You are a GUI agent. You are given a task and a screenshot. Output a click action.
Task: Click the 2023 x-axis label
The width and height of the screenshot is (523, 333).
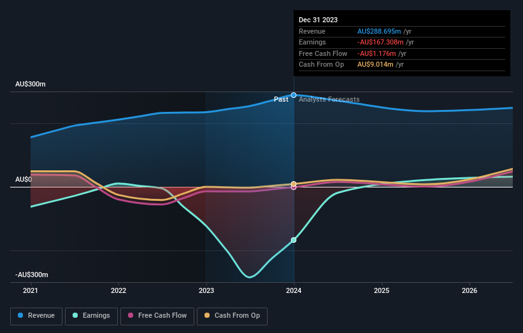[x=206, y=290]
